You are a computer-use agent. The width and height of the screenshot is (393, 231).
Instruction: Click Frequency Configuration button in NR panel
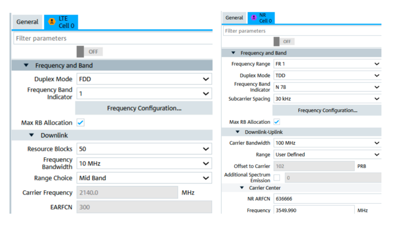coord(327,111)
